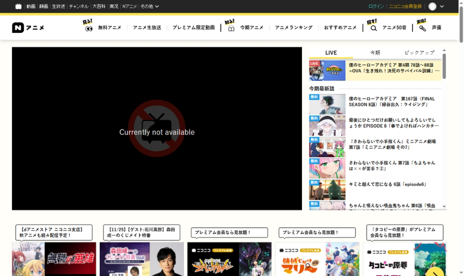Open title キミと越えて恋になる 6話 episode6
This screenshot has width=464, height=276.
click(x=388, y=184)
